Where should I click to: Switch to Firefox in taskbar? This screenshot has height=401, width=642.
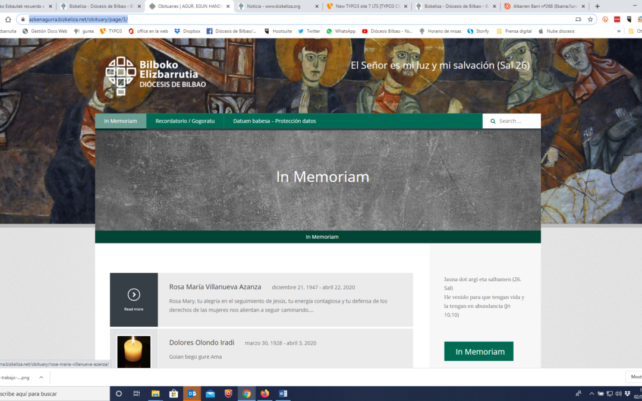(265, 394)
